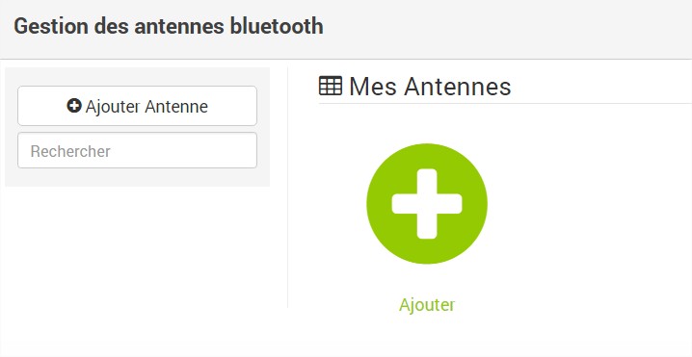
Task: Click the vertical divider beside the sidebar
Action: click(x=288, y=188)
